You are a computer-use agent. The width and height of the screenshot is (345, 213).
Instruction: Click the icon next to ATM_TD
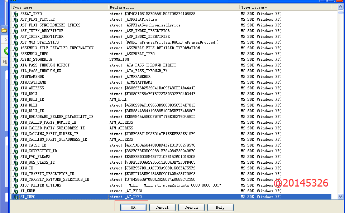point(15,168)
